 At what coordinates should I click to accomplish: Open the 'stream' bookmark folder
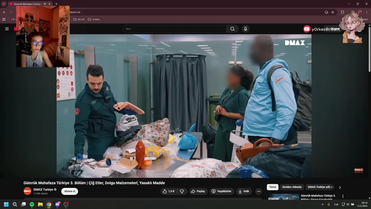coord(94,19)
